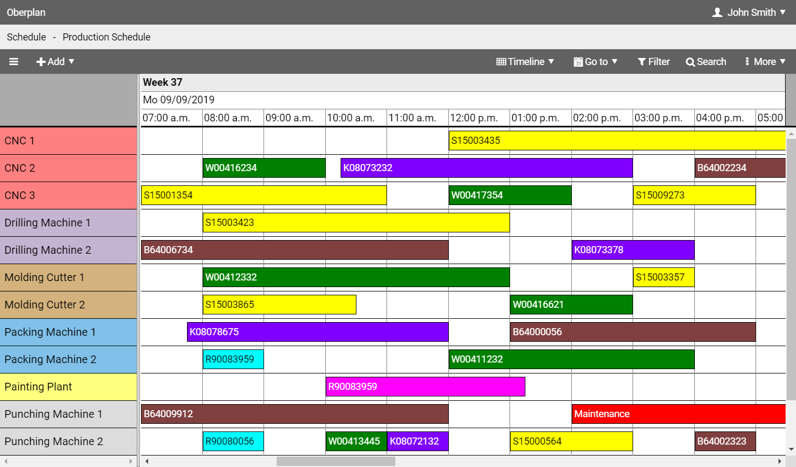796x467 pixels.
Task: Select yellow task S15001354
Action: pyautogui.click(x=264, y=195)
